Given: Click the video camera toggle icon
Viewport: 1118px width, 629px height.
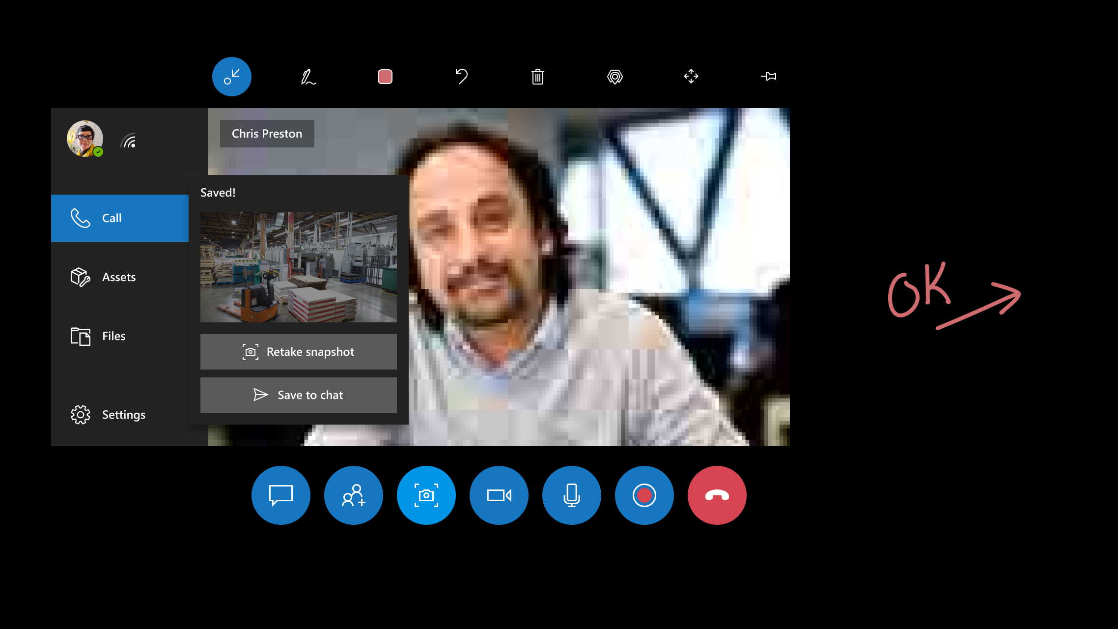Looking at the screenshot, I should pos(499,494).
